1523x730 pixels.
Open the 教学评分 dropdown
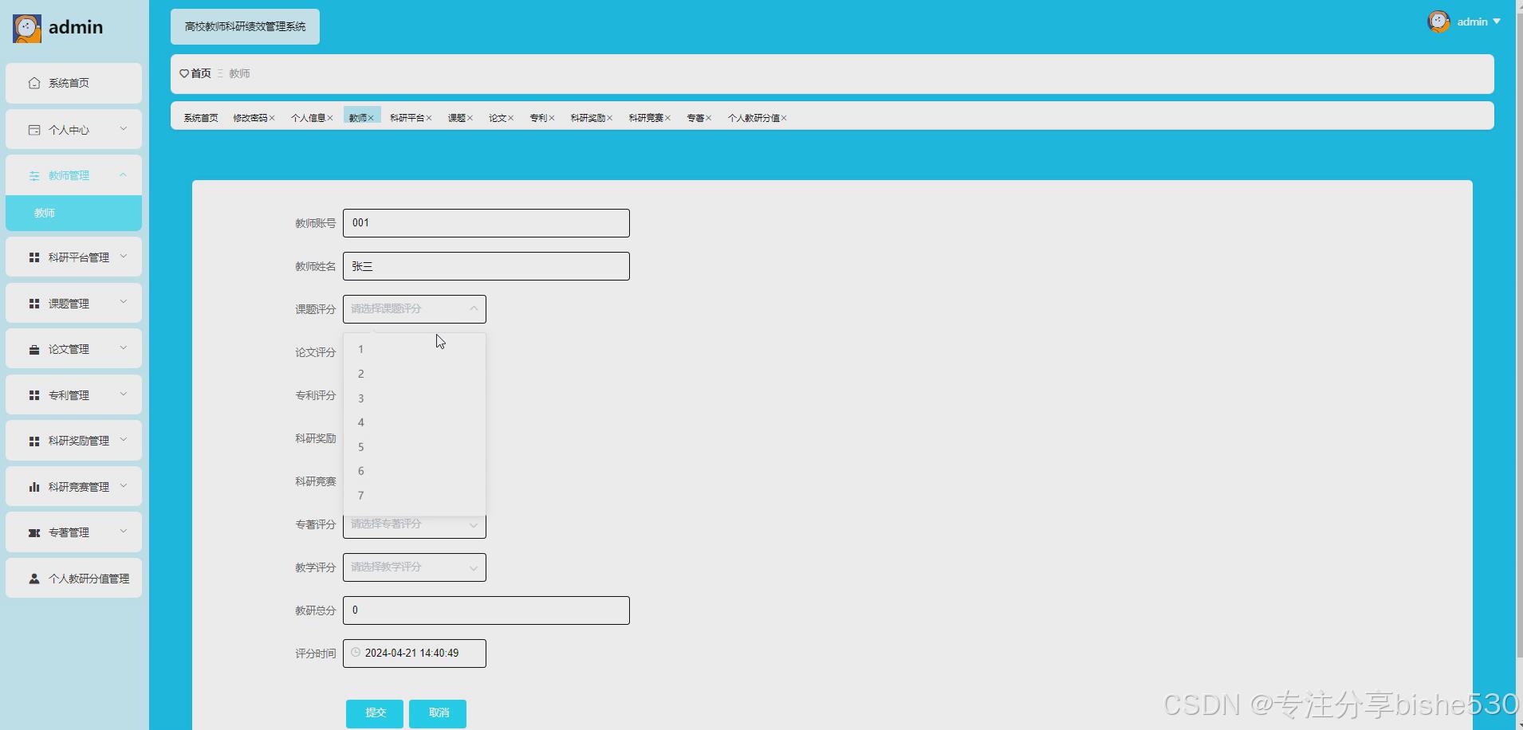474,568
